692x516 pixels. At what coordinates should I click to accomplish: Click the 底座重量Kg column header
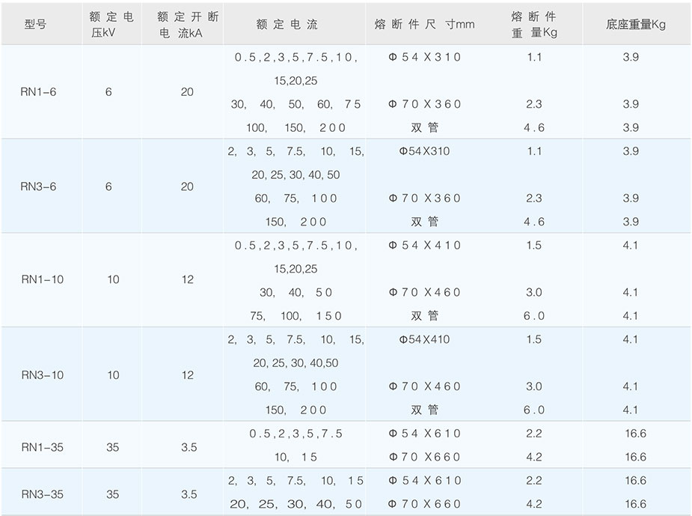click(x=635, y=24)
